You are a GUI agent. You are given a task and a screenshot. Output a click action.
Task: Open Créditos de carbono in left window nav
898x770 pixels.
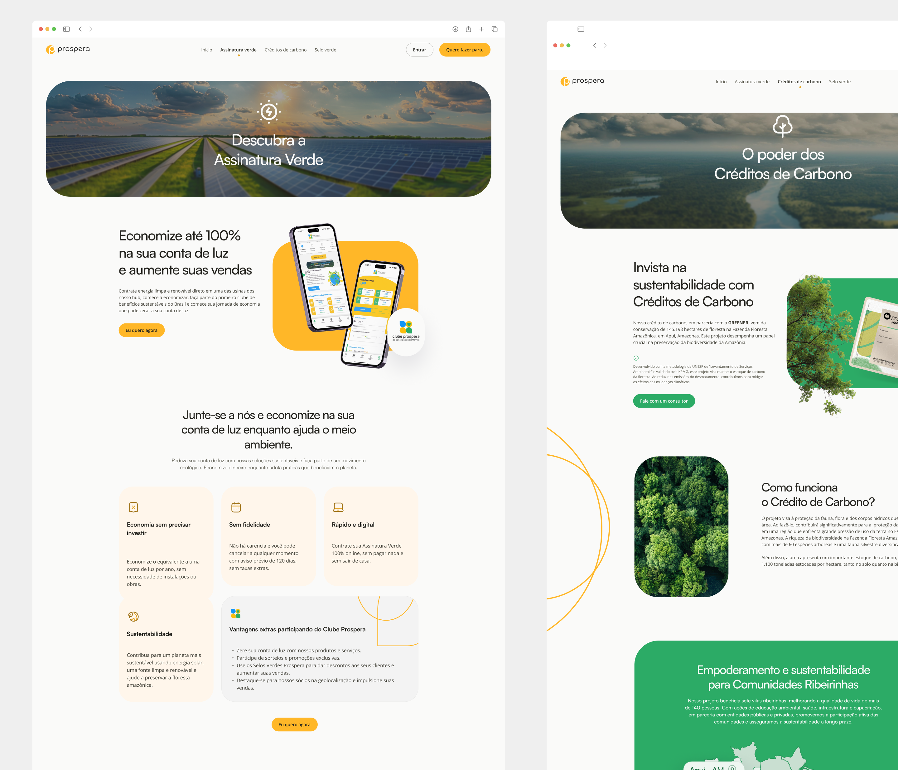click(x=286, y=50)
